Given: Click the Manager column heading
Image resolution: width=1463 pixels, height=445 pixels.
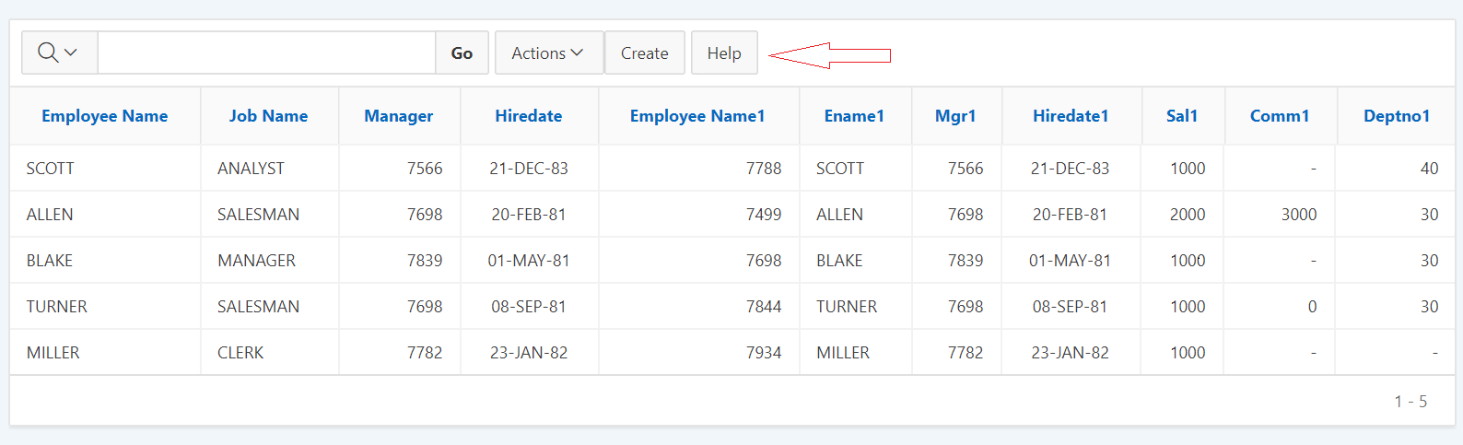Looking at the screenshot, I should 398,116.
